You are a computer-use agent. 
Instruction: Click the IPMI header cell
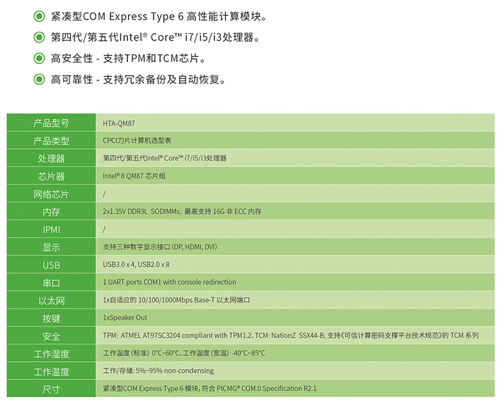point(52,229)
